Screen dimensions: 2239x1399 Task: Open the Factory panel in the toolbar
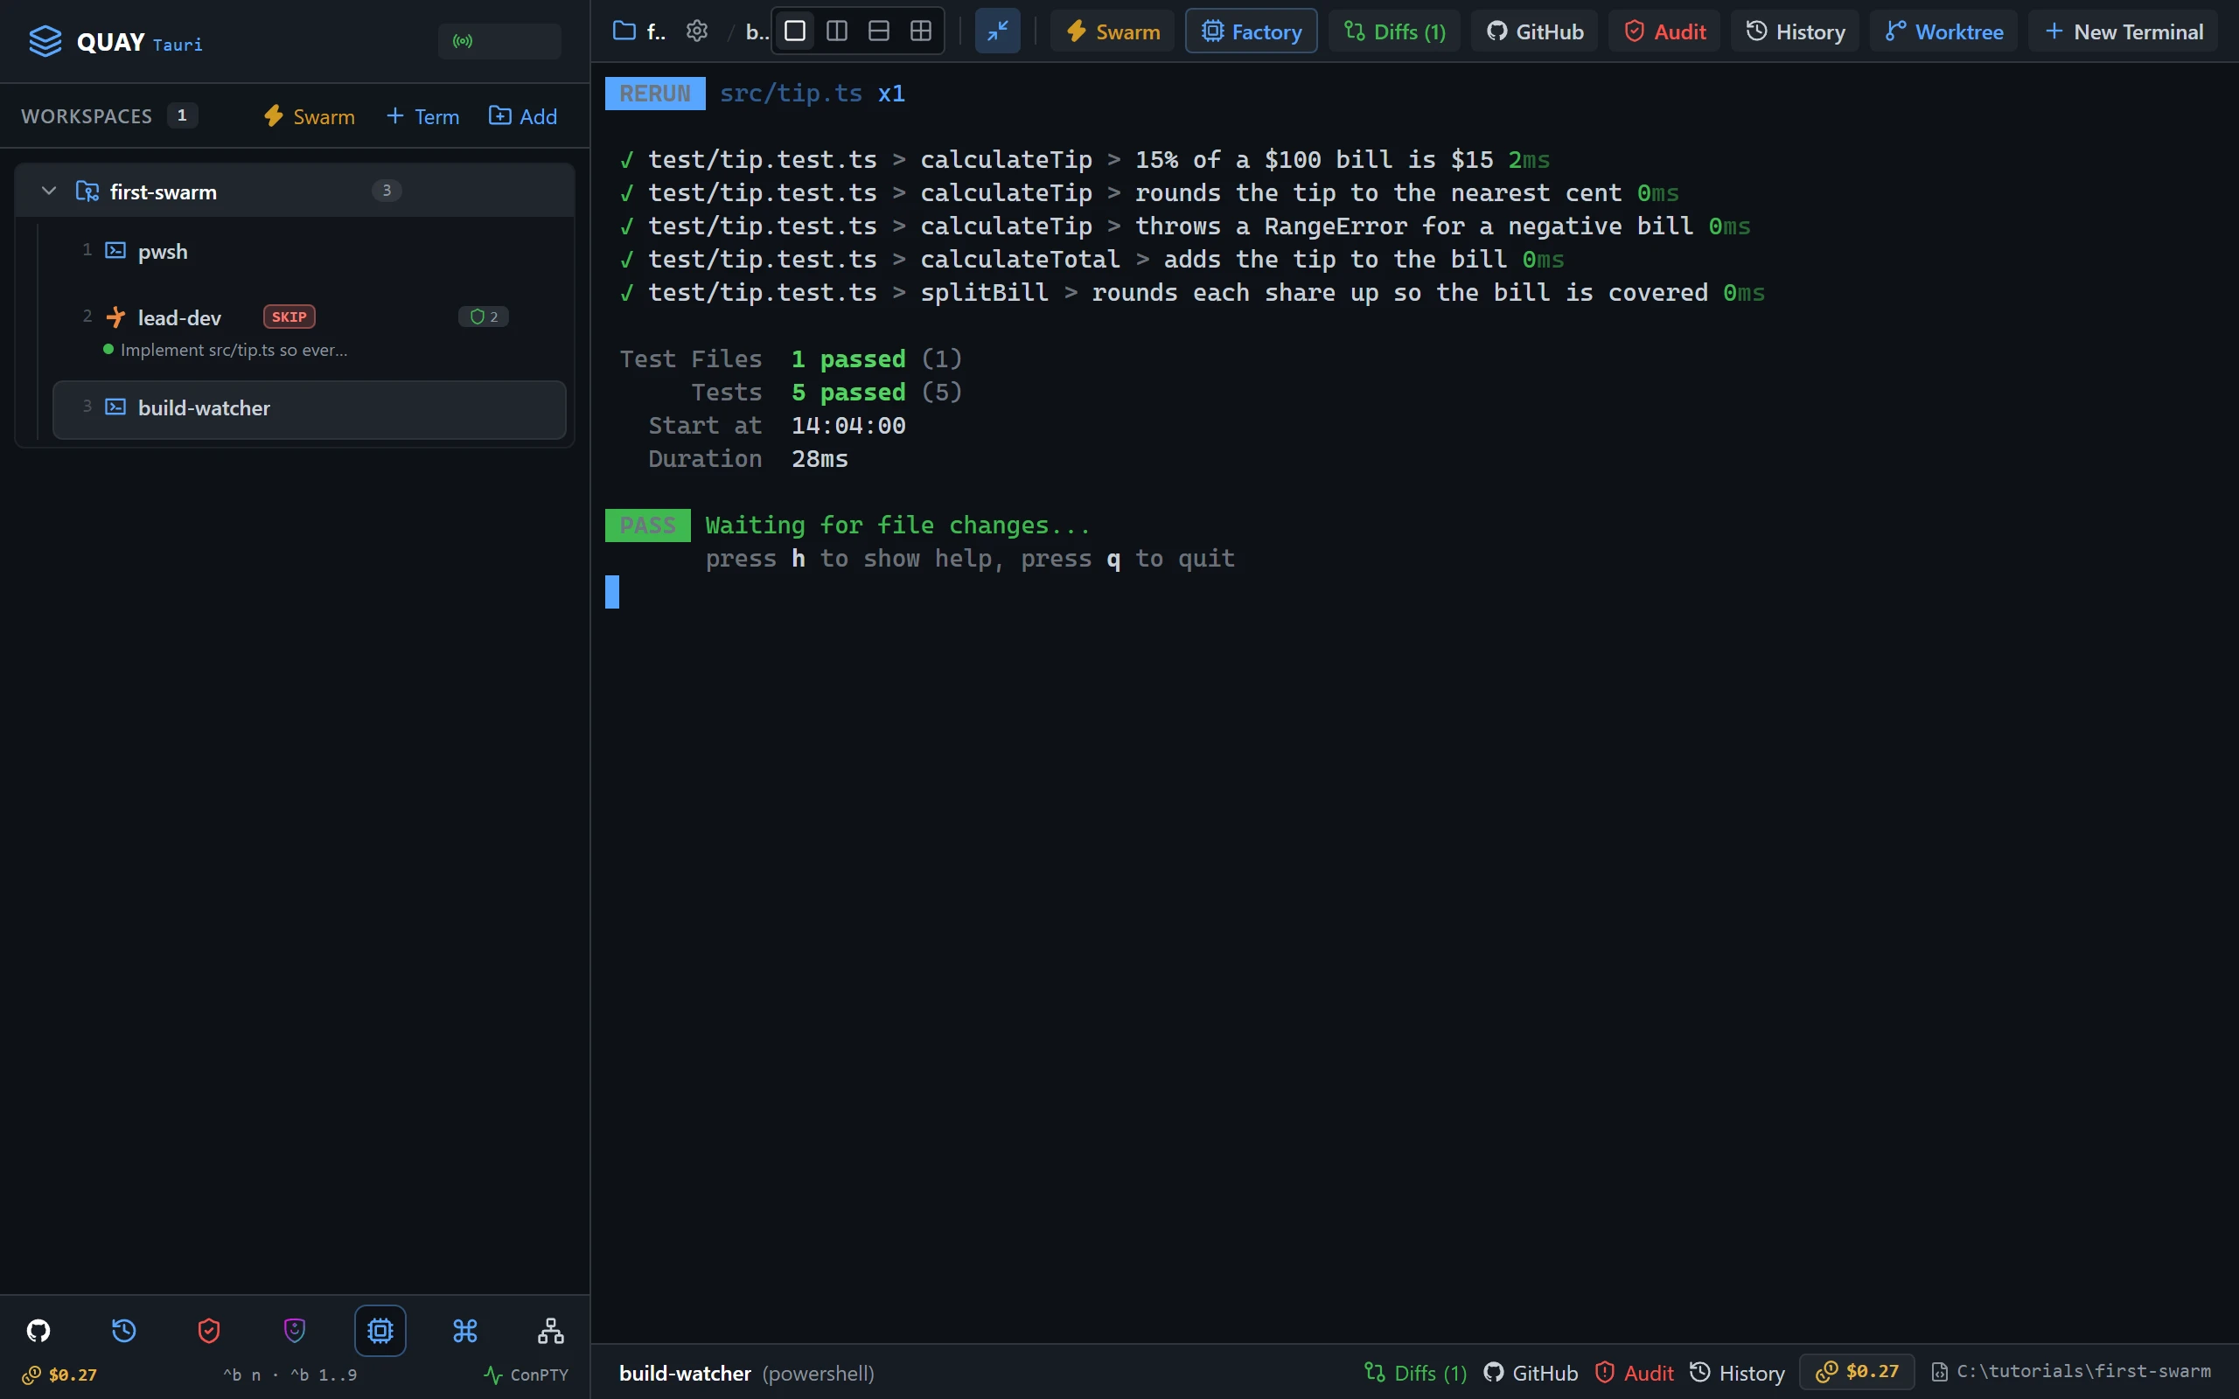(1251, 31)
